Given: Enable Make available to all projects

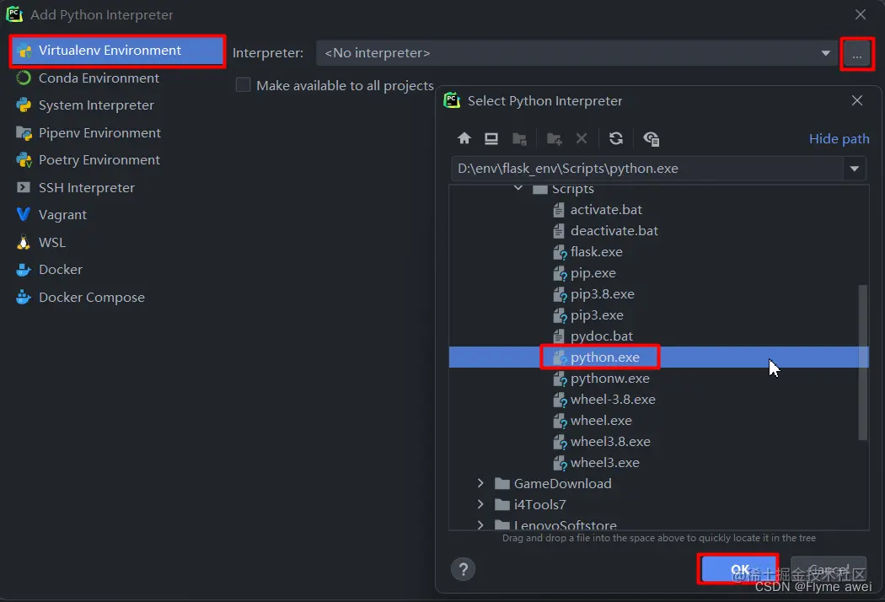Looking at the screenshot, I should pyautogui.click(x=244, y=84).
